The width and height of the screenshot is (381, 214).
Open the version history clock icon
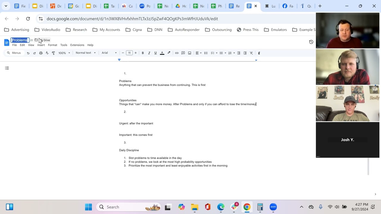coord(311,42)
